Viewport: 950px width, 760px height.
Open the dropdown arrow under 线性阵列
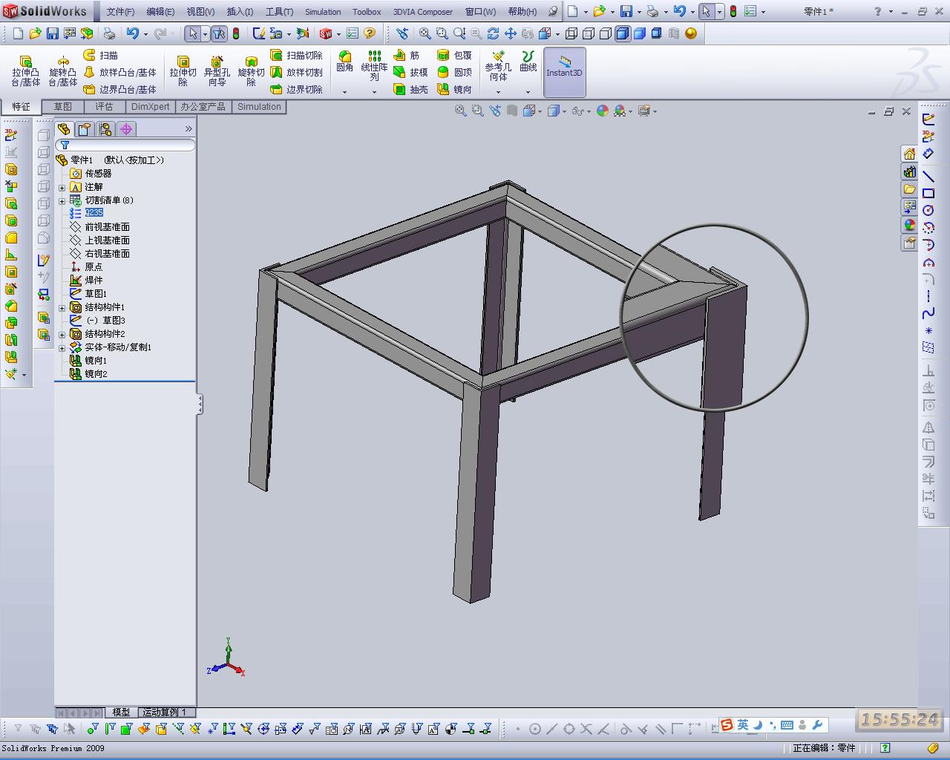[374, 92]
